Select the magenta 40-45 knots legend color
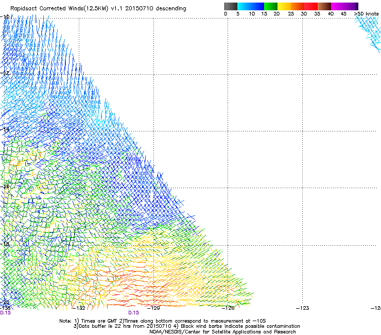Image resolution: width=381 pixels, height=335 pixels. (338, 6)
